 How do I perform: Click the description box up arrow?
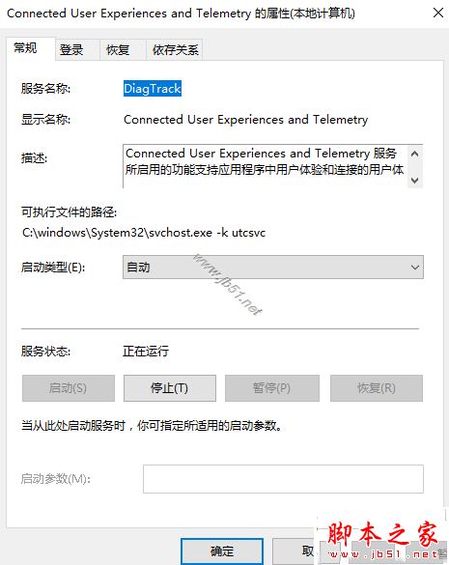point(415,154)
